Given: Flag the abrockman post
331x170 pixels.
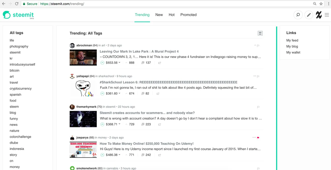Looking at the screenshot, I should point(258,46).
